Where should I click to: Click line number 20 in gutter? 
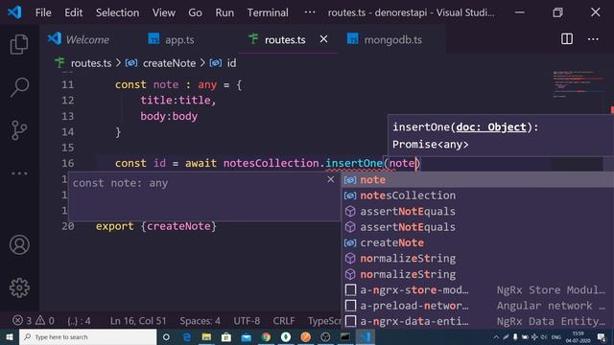click(x=68, y=226)
